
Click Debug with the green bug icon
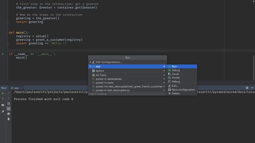182,70
